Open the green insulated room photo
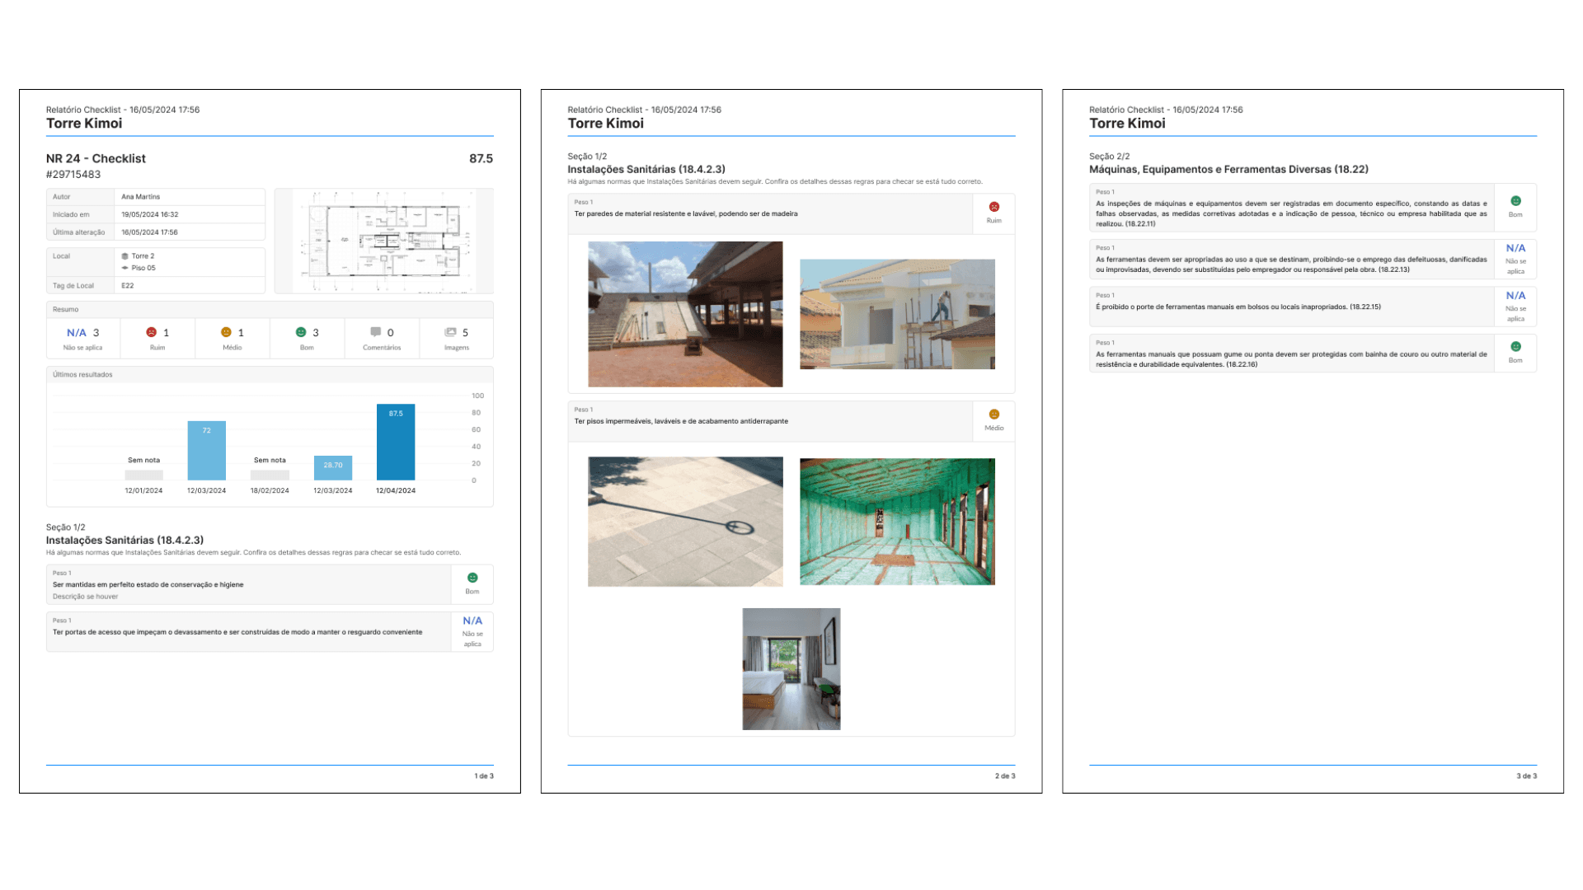This screenshot has width=1583, height=890. tap(897, 522)
